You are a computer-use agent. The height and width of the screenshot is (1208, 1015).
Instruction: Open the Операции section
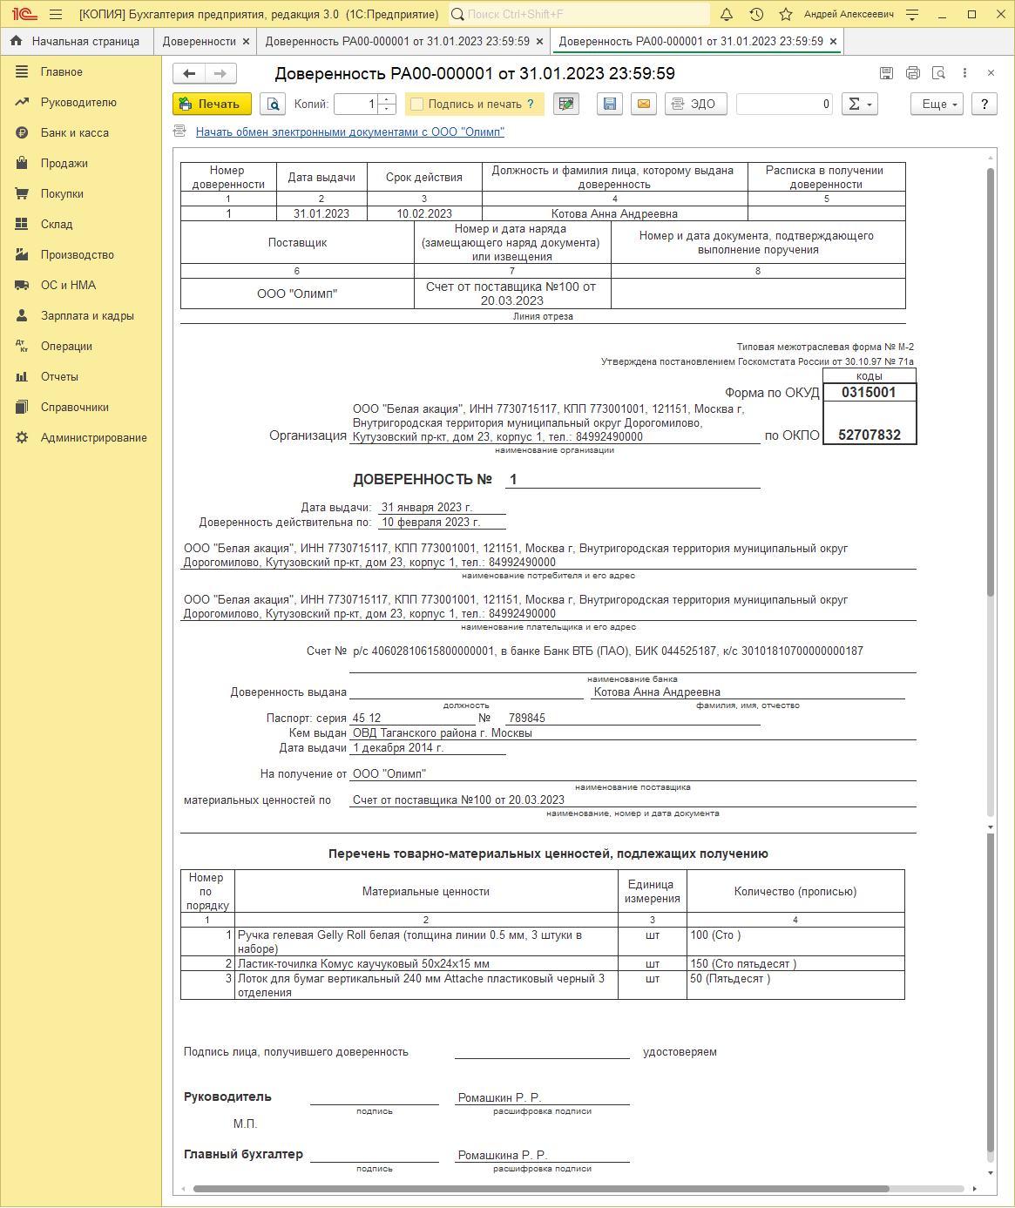point(66,347)
